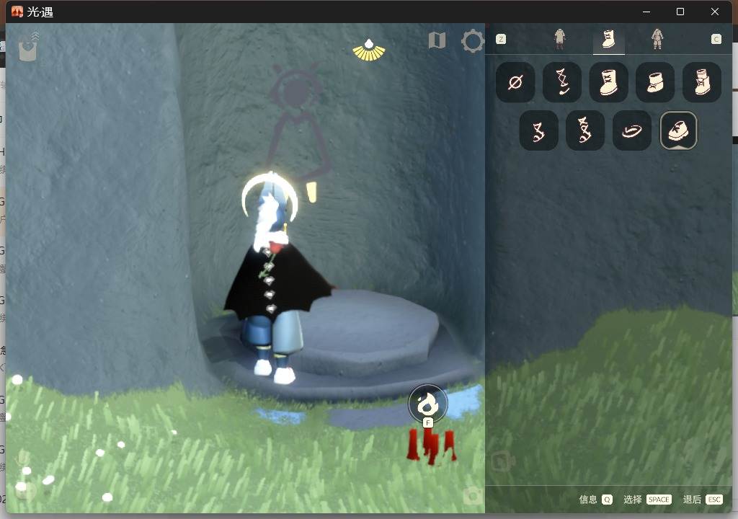Image resolution: width=738 pixels, height=519 pixels.
Task: Switch to the pants outfit tab
Action: coord(559,39)
